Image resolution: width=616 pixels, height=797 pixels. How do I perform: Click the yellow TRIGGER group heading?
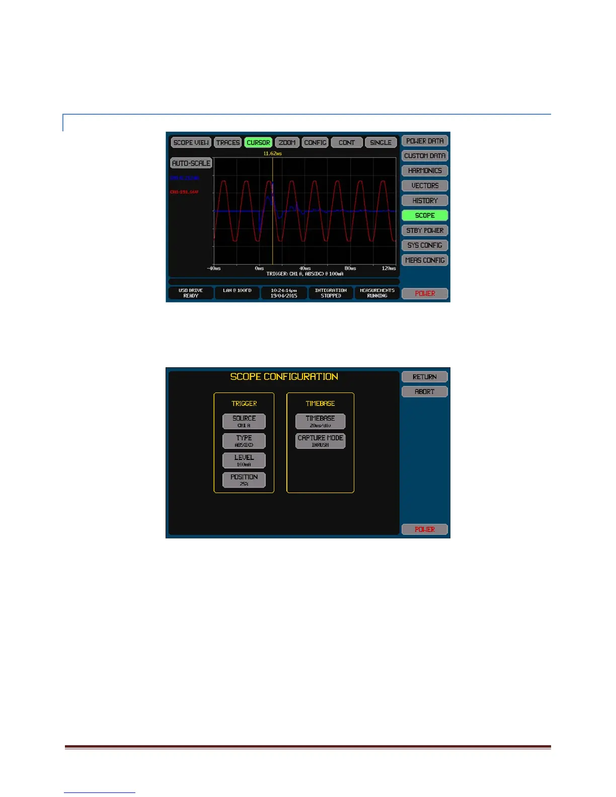pos(244,404)
